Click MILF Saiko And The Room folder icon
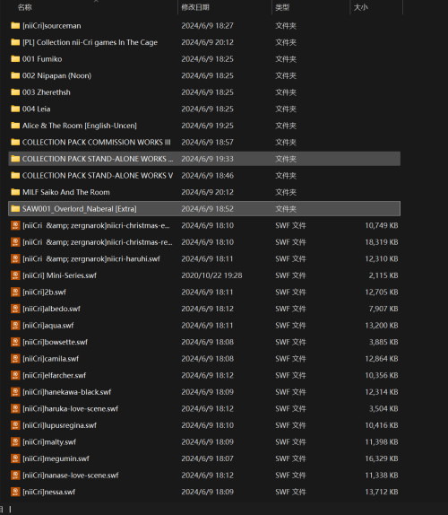This screenshot has width=448, height=515. point(15,192)
